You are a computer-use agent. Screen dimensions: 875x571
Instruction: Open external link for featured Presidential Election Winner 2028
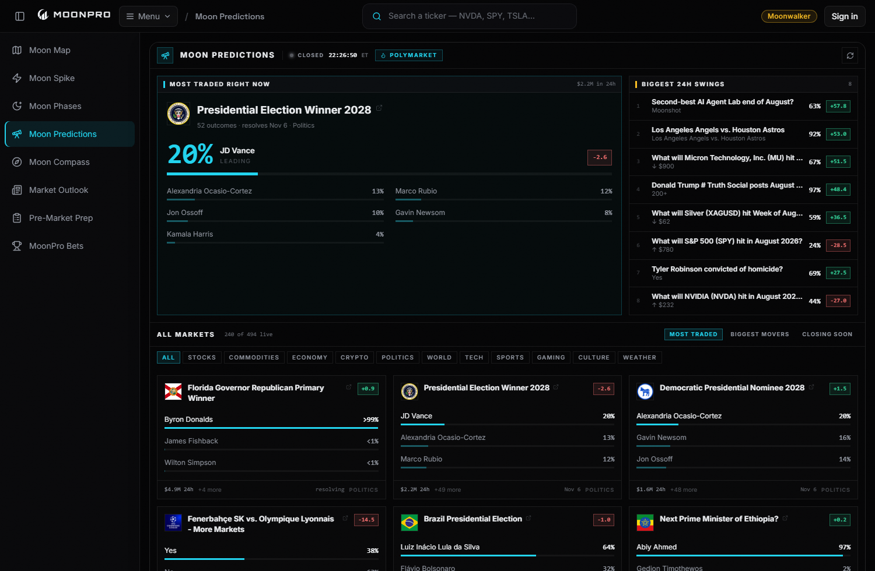click(379, 108)
